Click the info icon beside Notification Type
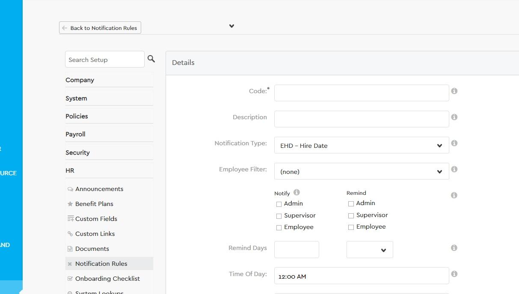This screenshot has height=294, width=519. pyautogui.click(x=454, y=143)
